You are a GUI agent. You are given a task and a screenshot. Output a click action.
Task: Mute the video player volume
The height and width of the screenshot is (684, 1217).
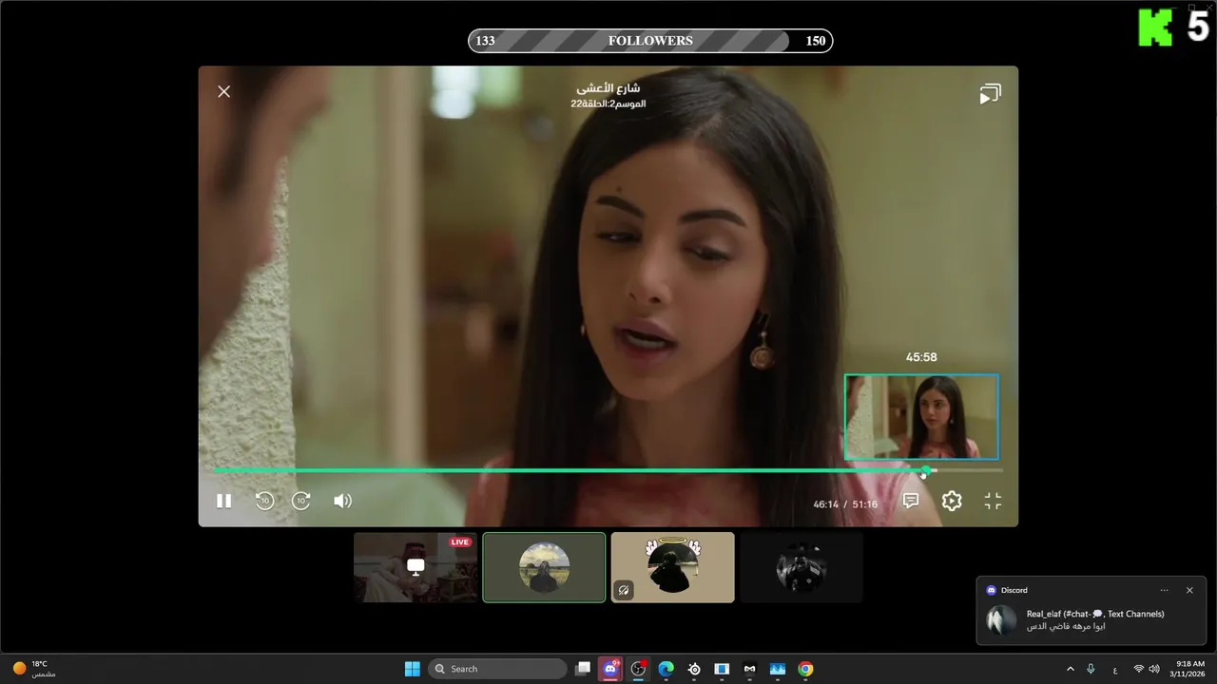342,501
